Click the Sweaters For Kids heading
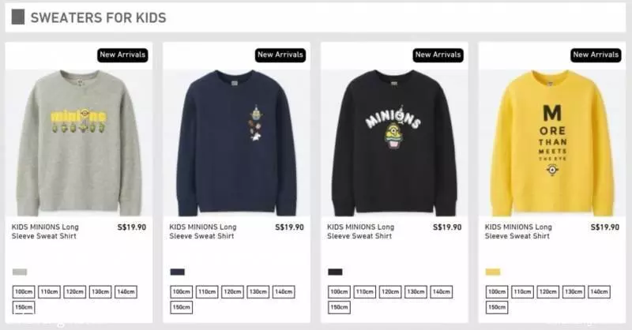Screen dimensions: 632x330 point(98,17)
